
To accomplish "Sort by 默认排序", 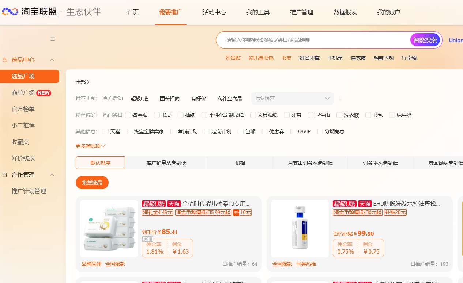I will point(100,163).
